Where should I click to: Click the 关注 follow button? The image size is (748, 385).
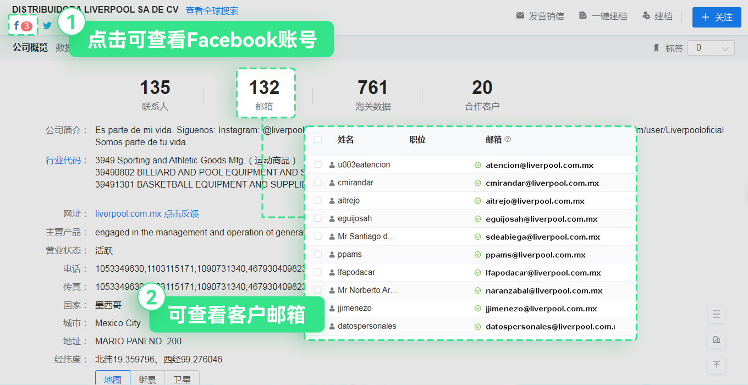(x=717, y=17)
